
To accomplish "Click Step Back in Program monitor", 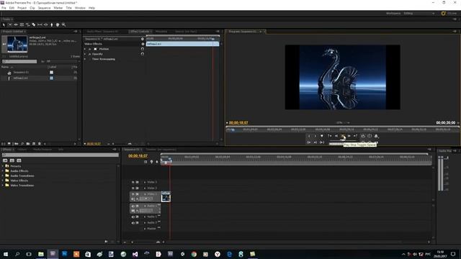I will pos(336,136).
